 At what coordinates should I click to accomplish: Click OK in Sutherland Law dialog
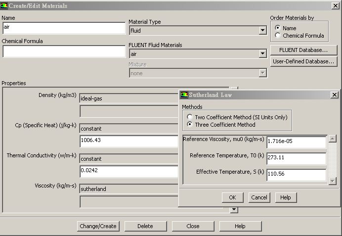(x=232, y=197)
